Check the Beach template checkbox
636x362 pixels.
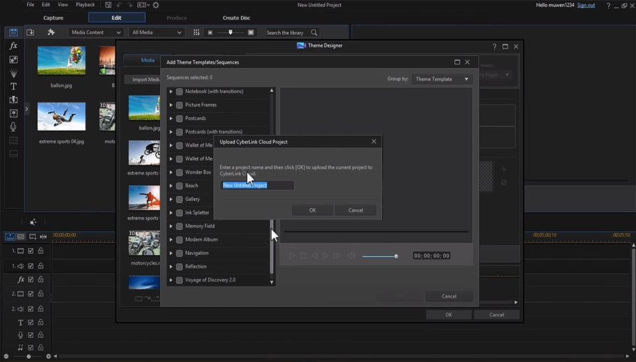tap(180, 186)
